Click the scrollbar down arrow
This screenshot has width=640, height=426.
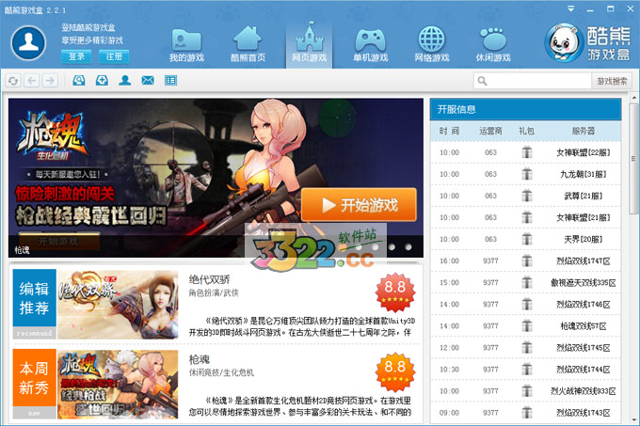(633, 419)
